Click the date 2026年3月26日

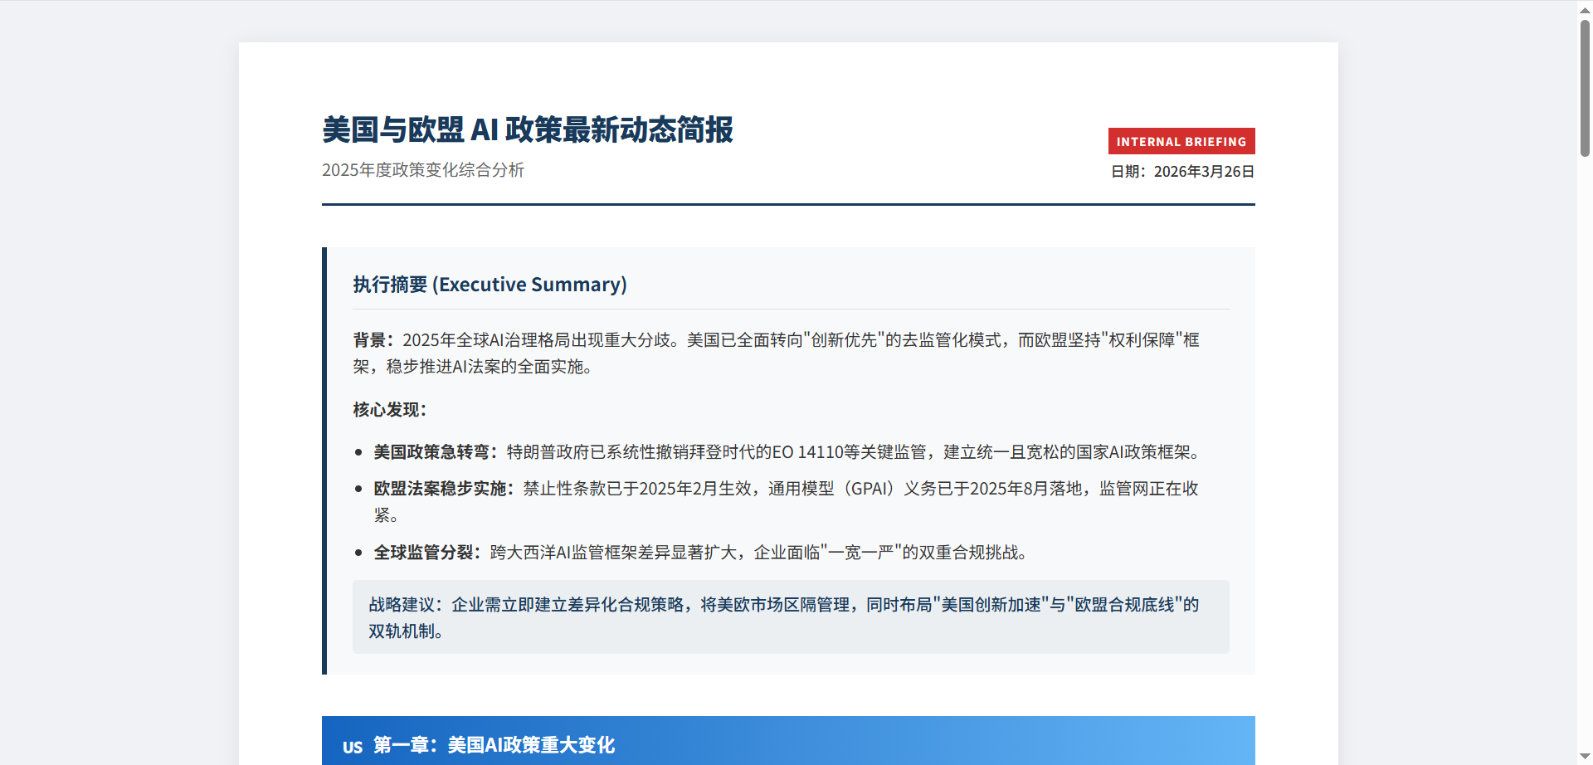point(1203,172)
